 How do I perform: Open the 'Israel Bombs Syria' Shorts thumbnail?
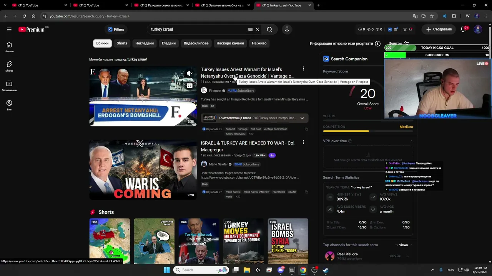[x=288, y=241]
